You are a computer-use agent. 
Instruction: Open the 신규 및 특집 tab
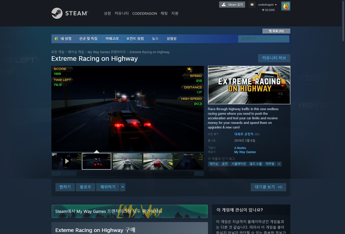click(88, 39)
